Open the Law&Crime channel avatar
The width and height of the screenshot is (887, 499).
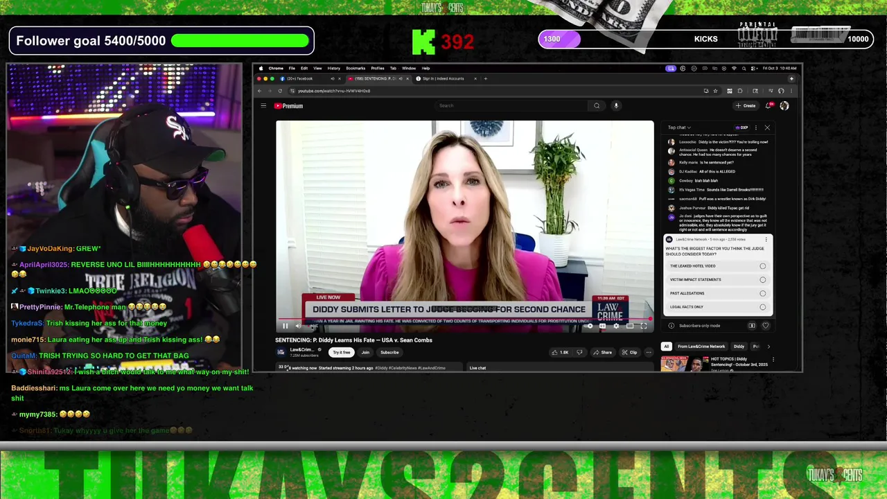pyautogui.click(x=281, y=352)
